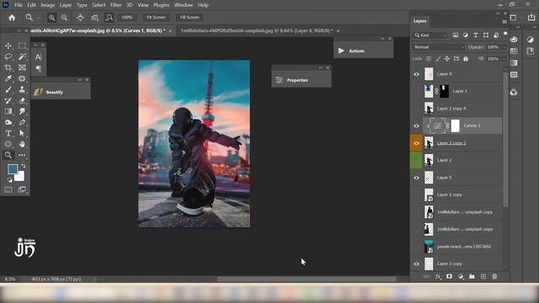The image size is (539, 303).
Task: Open the File menu
Action: tap(19, 5)
